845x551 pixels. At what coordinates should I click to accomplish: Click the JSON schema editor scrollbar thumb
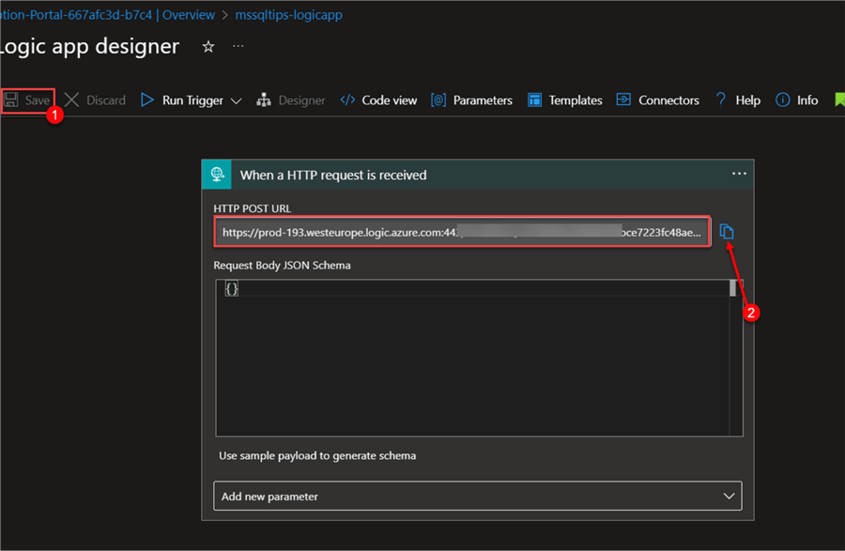click(735, 288)
